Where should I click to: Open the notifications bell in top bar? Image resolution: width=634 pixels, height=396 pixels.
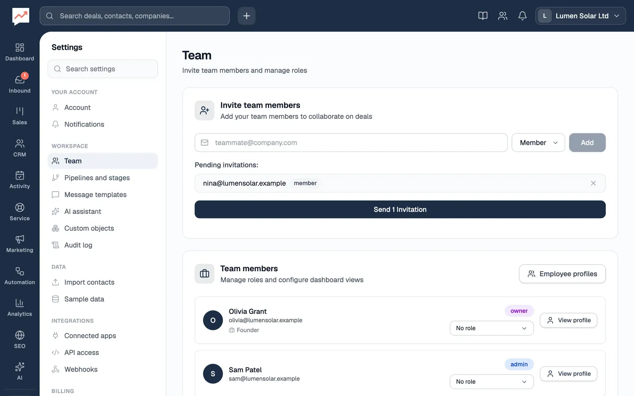tap(522, 16)
